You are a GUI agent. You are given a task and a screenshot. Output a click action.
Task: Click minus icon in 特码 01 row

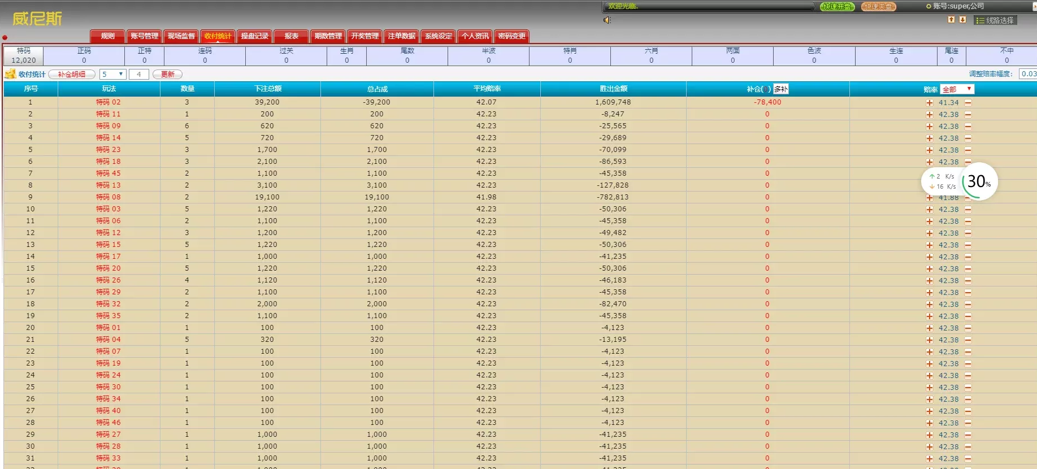968,328
